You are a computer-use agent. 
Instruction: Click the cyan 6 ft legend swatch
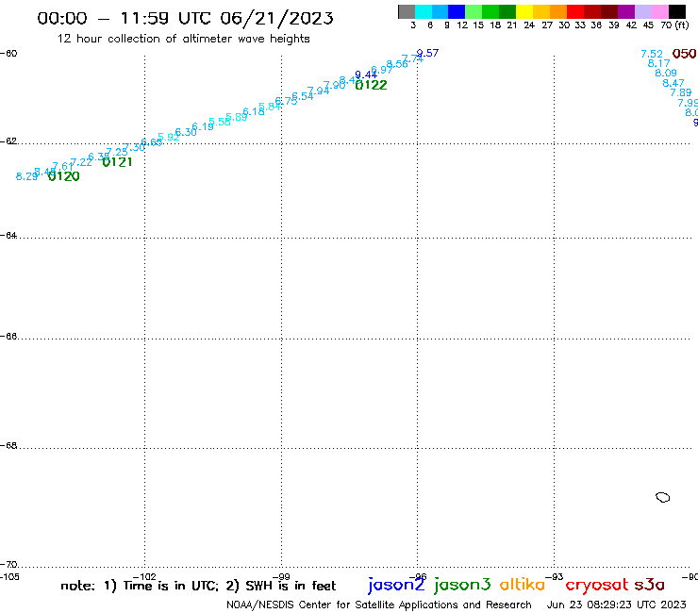coord(424,11)
